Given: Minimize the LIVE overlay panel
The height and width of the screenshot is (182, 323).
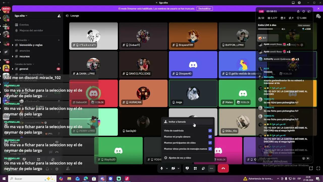Looking at the screenshot, I should click(x=309, y=11).
